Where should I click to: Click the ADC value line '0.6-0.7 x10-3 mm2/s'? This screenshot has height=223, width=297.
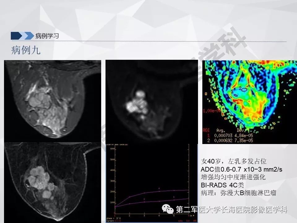point(242,169)
